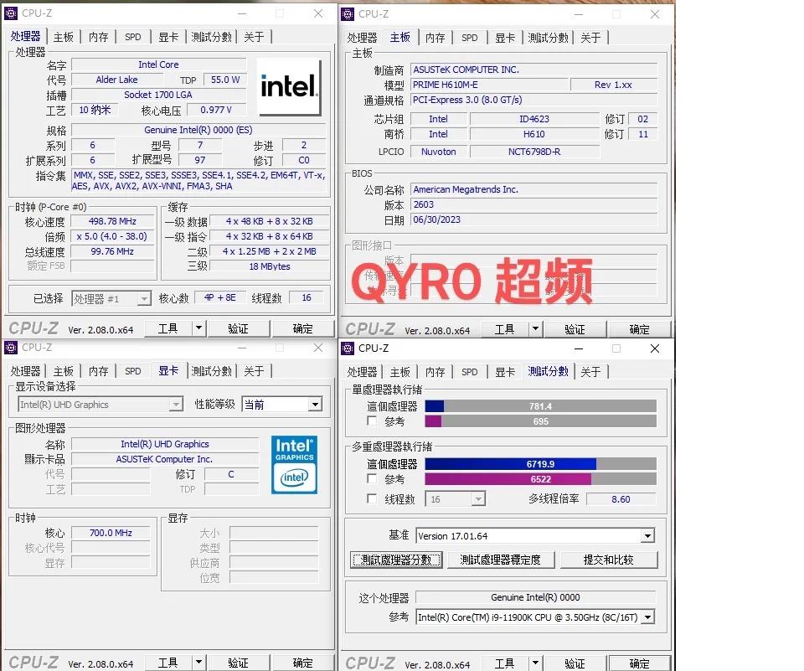Click the model field PRIME H610M-E
Screen dimensions: 804x671
point(489,85)
